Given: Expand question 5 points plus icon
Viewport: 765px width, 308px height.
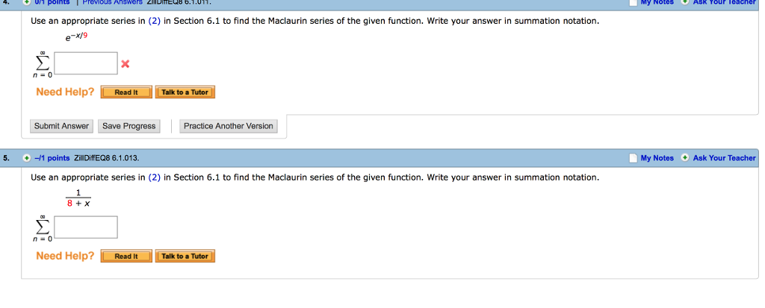Looking at the screenshot, I should [26, 158].
